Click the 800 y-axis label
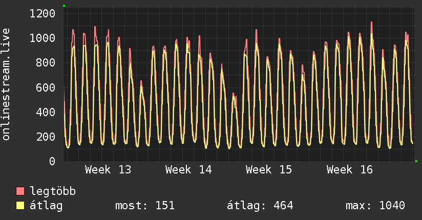422x220 pixels. point(46,62)
